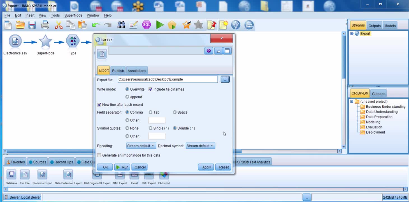The height and width of the screenshot is (202, 409).
Task: Switch to the Annotations tab
Action: [137, 71]
